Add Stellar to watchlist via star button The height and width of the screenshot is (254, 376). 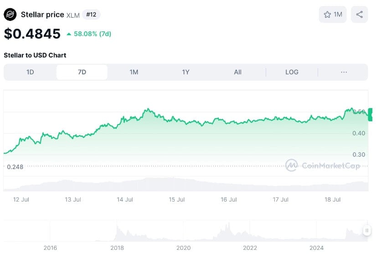(x=333, y=15)
